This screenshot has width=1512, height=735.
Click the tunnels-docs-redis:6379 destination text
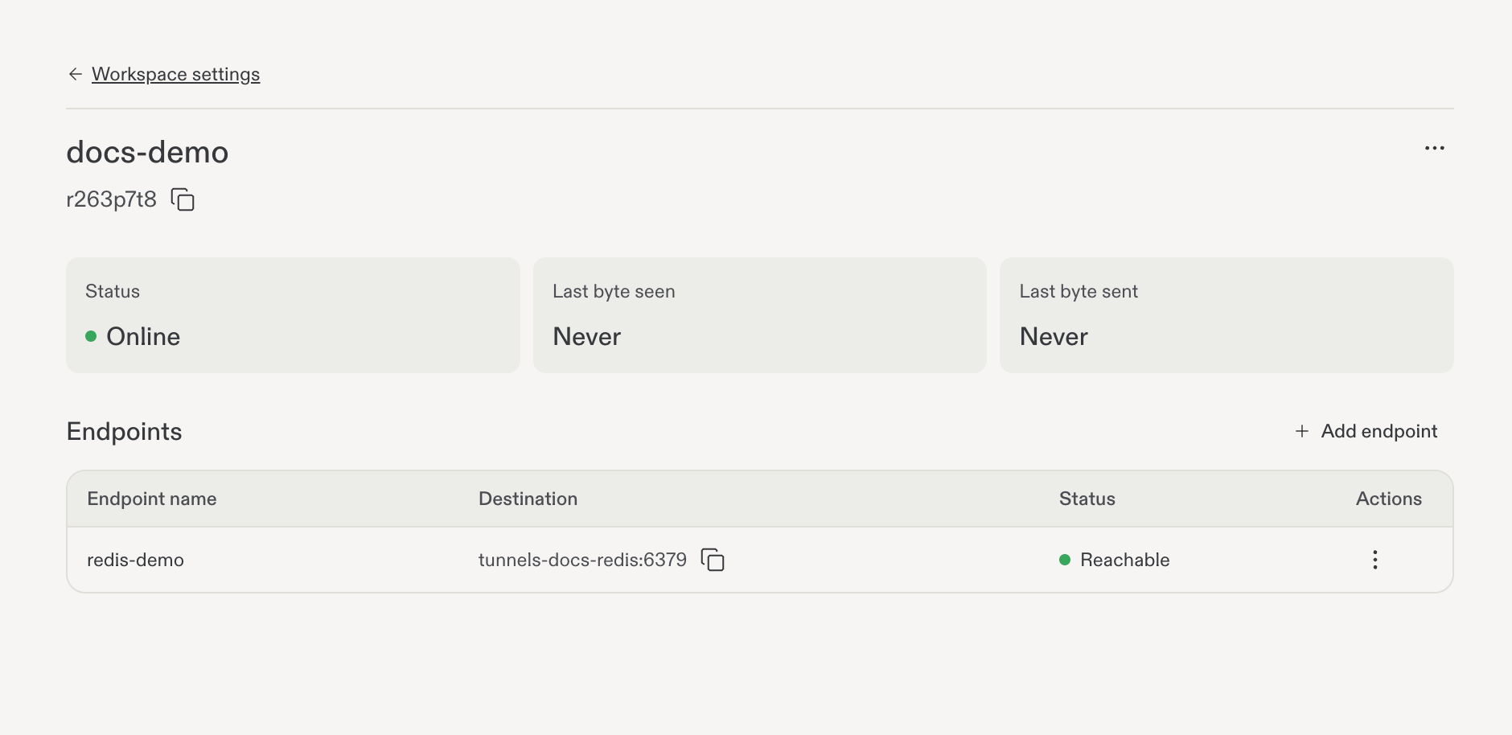582,560
